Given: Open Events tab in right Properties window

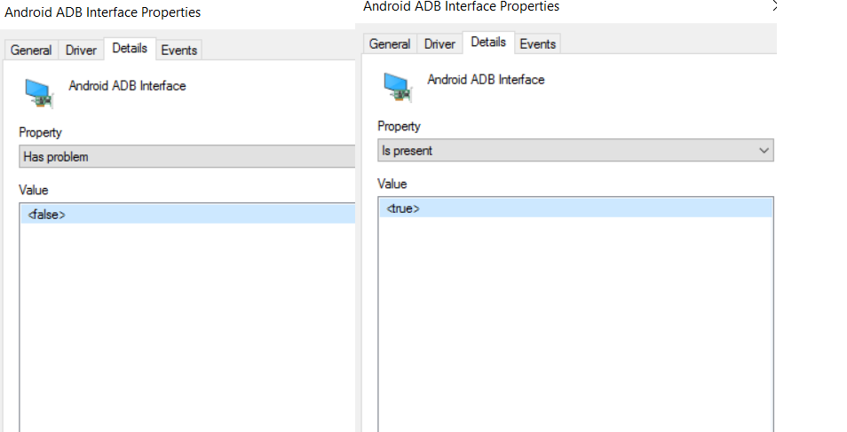Looking at the screenshot, I should point(537,44).
